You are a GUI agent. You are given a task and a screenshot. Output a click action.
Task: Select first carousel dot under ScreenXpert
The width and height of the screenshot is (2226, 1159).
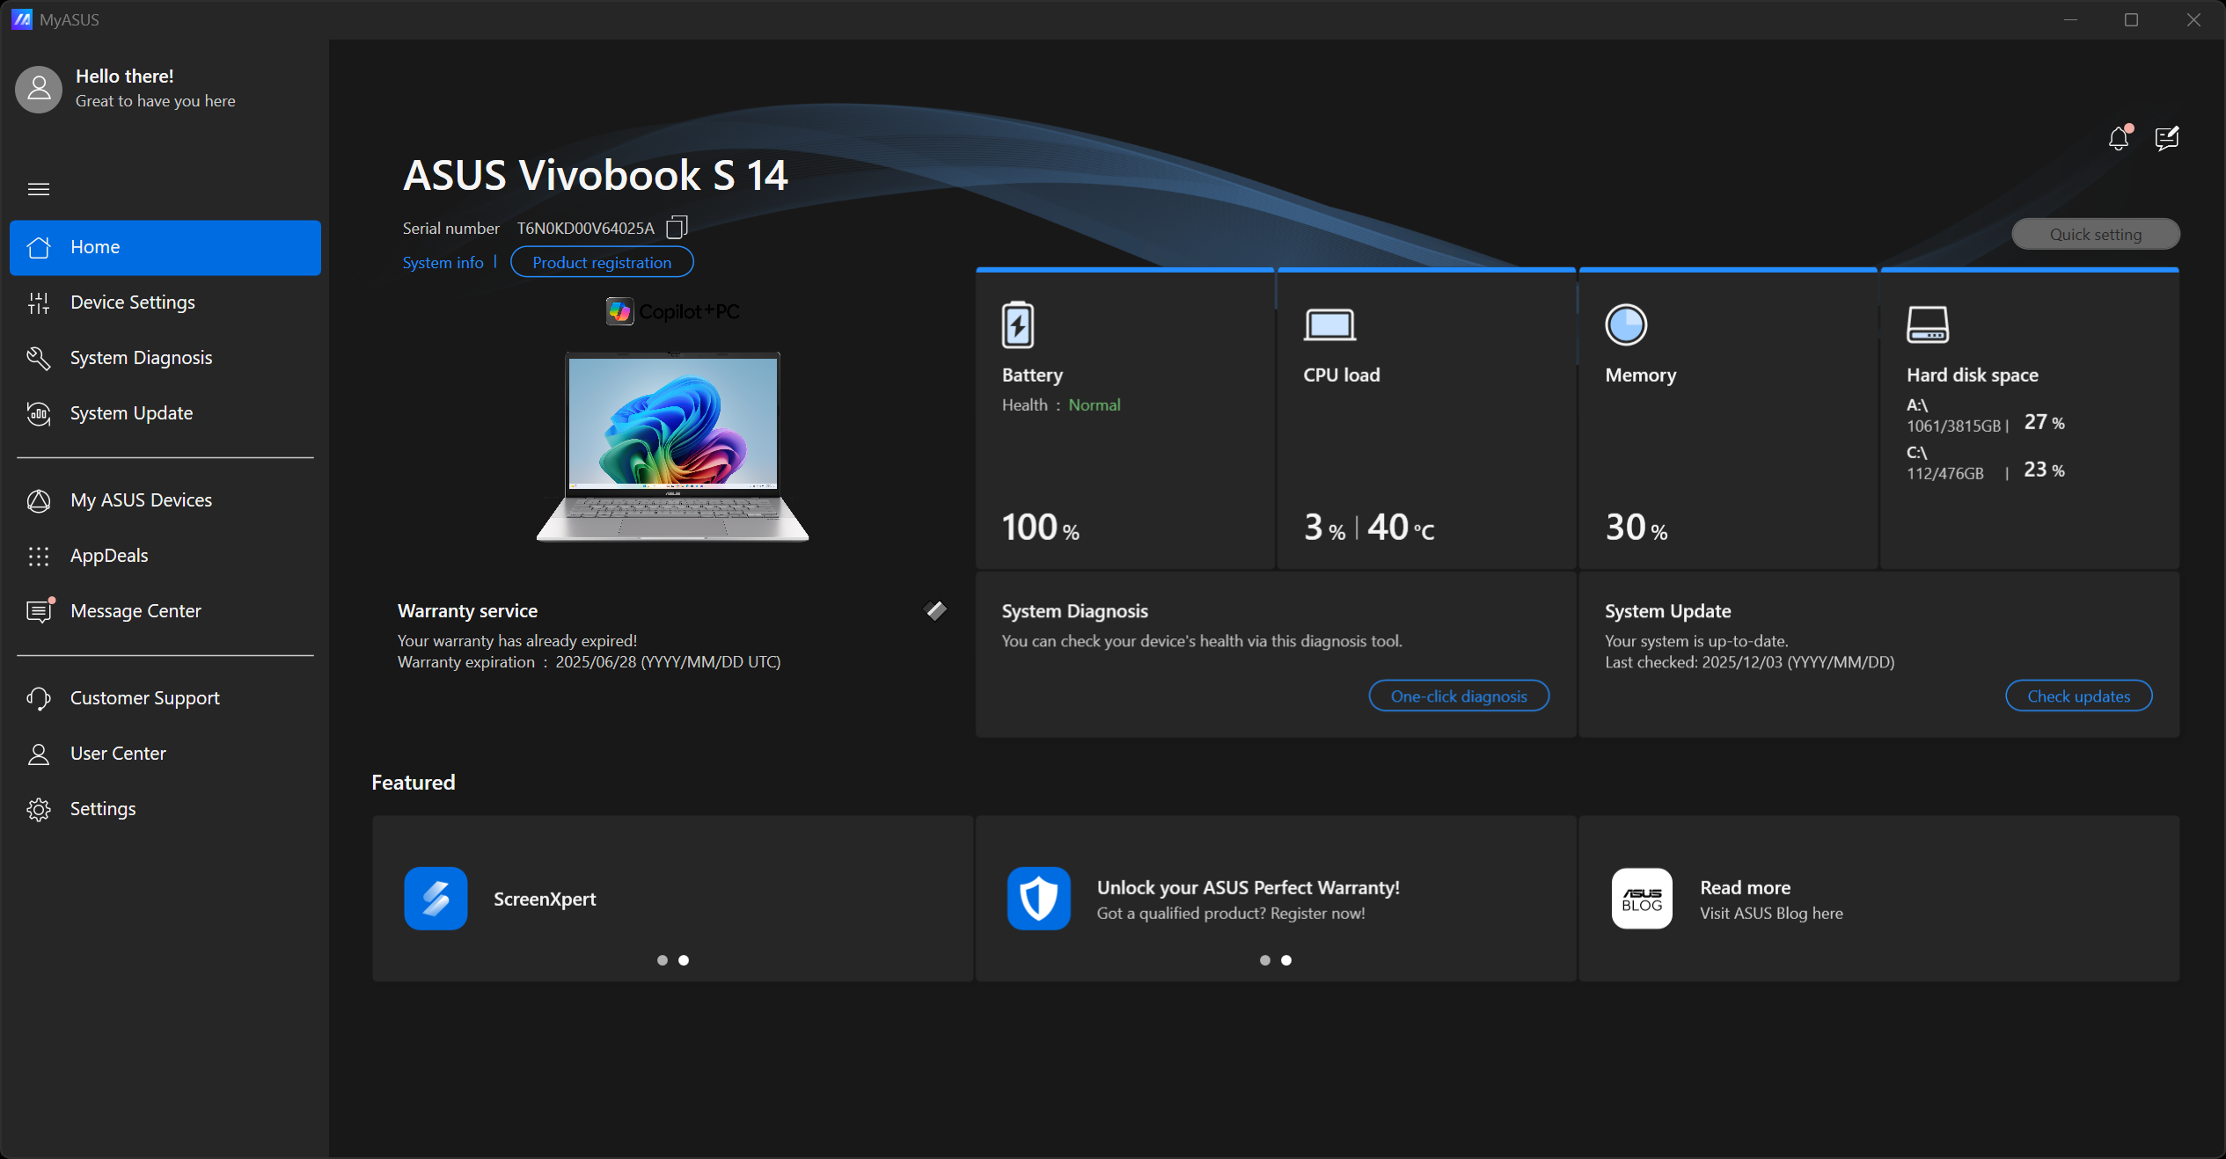tap(663, 960)
